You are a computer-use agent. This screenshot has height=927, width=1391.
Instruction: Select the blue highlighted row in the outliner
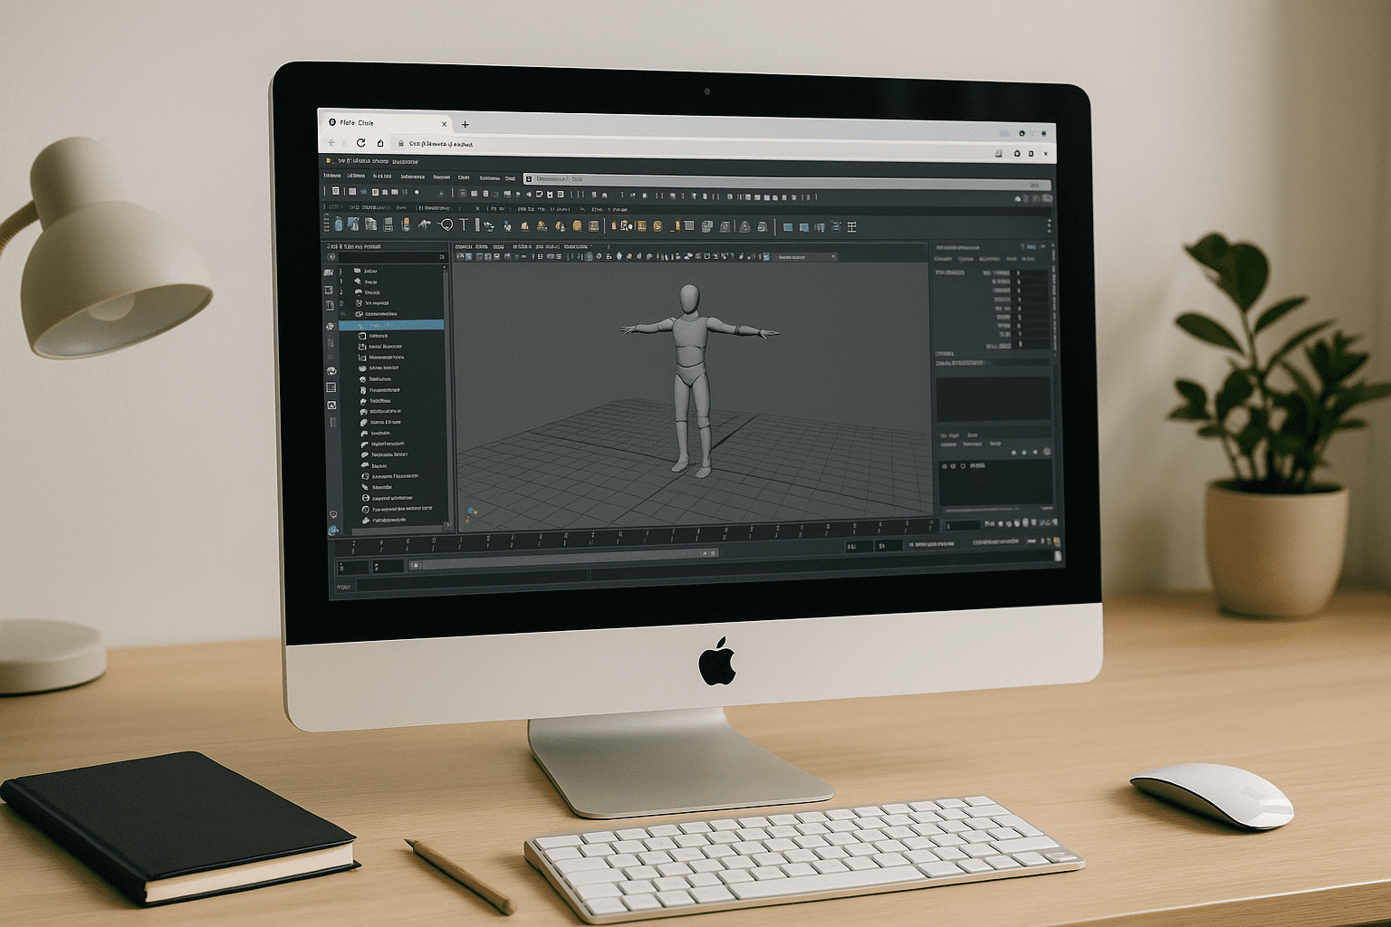coord(391,324)
